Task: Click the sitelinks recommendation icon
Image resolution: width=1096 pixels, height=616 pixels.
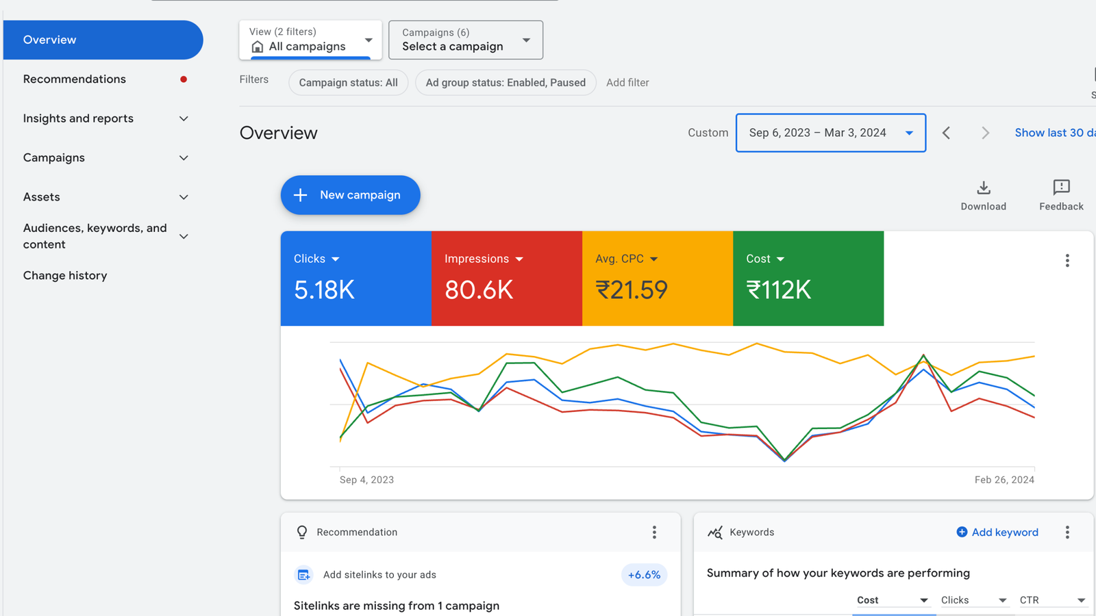Action: [x=303, y=575]
